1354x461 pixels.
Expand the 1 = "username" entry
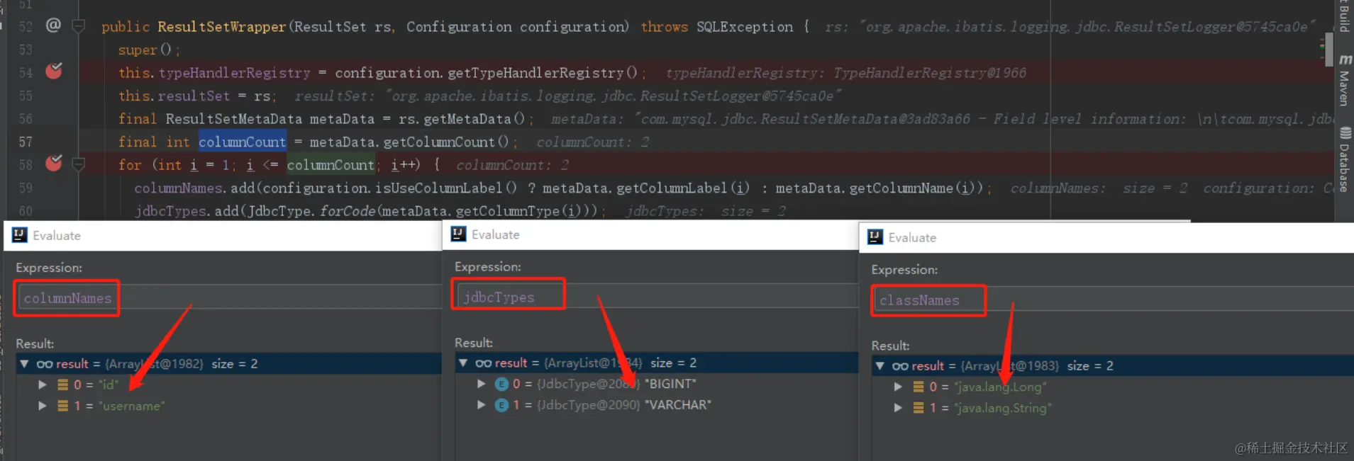click(43, 406)
